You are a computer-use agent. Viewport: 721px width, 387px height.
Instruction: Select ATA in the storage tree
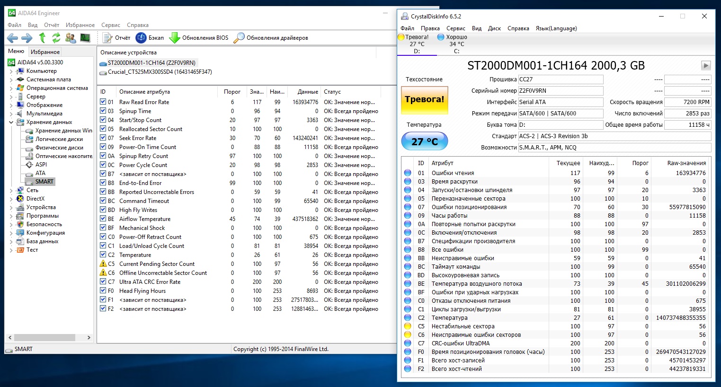pos(40,173)
